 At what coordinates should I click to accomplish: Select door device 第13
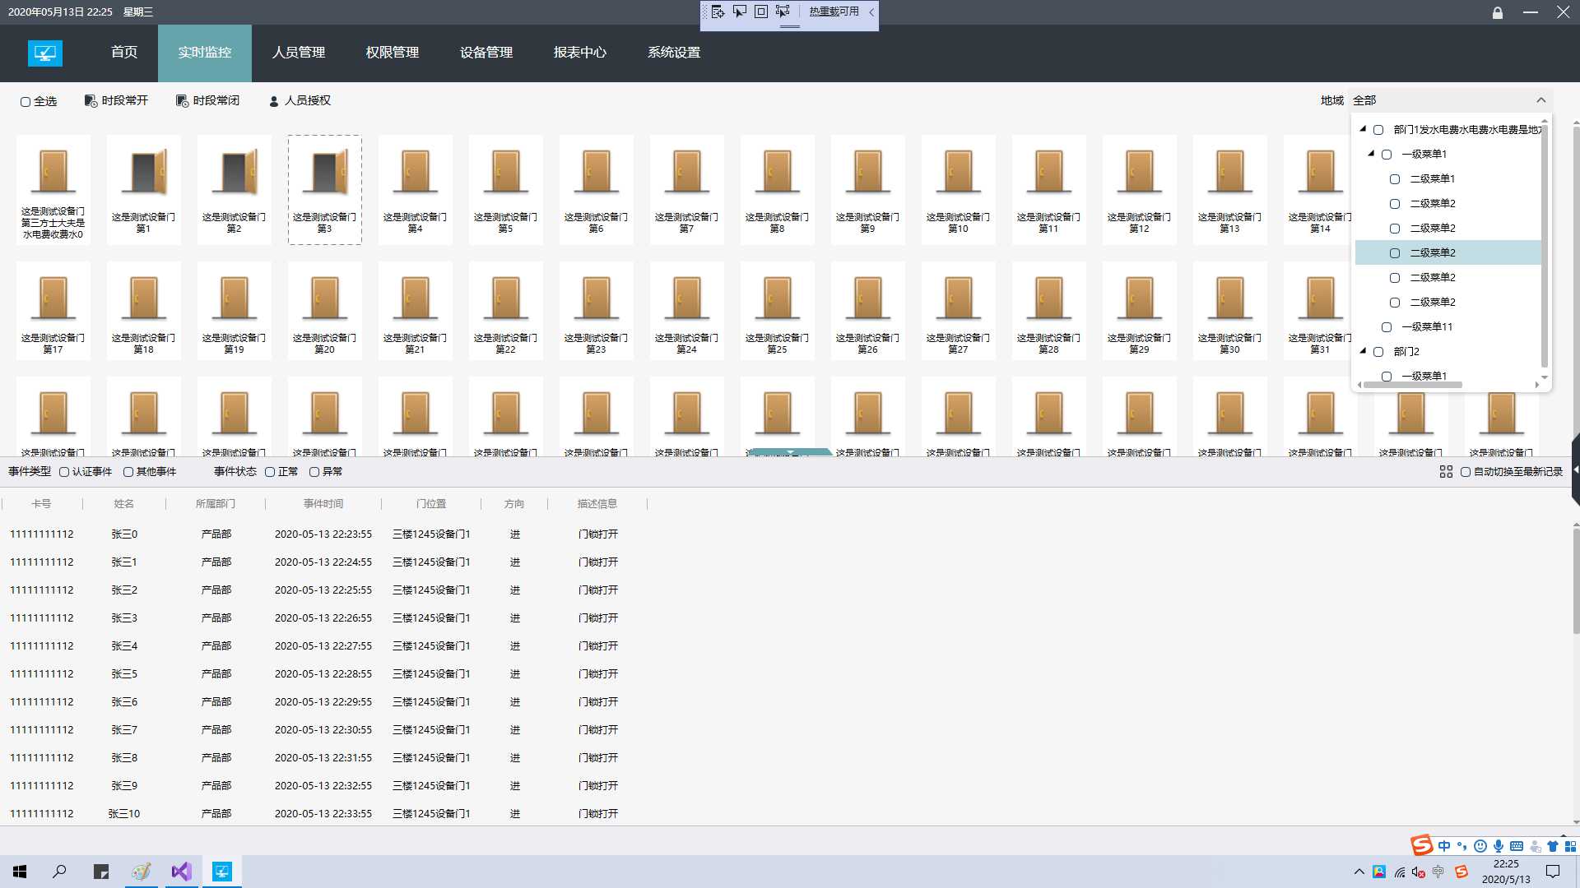point(1230,190)
